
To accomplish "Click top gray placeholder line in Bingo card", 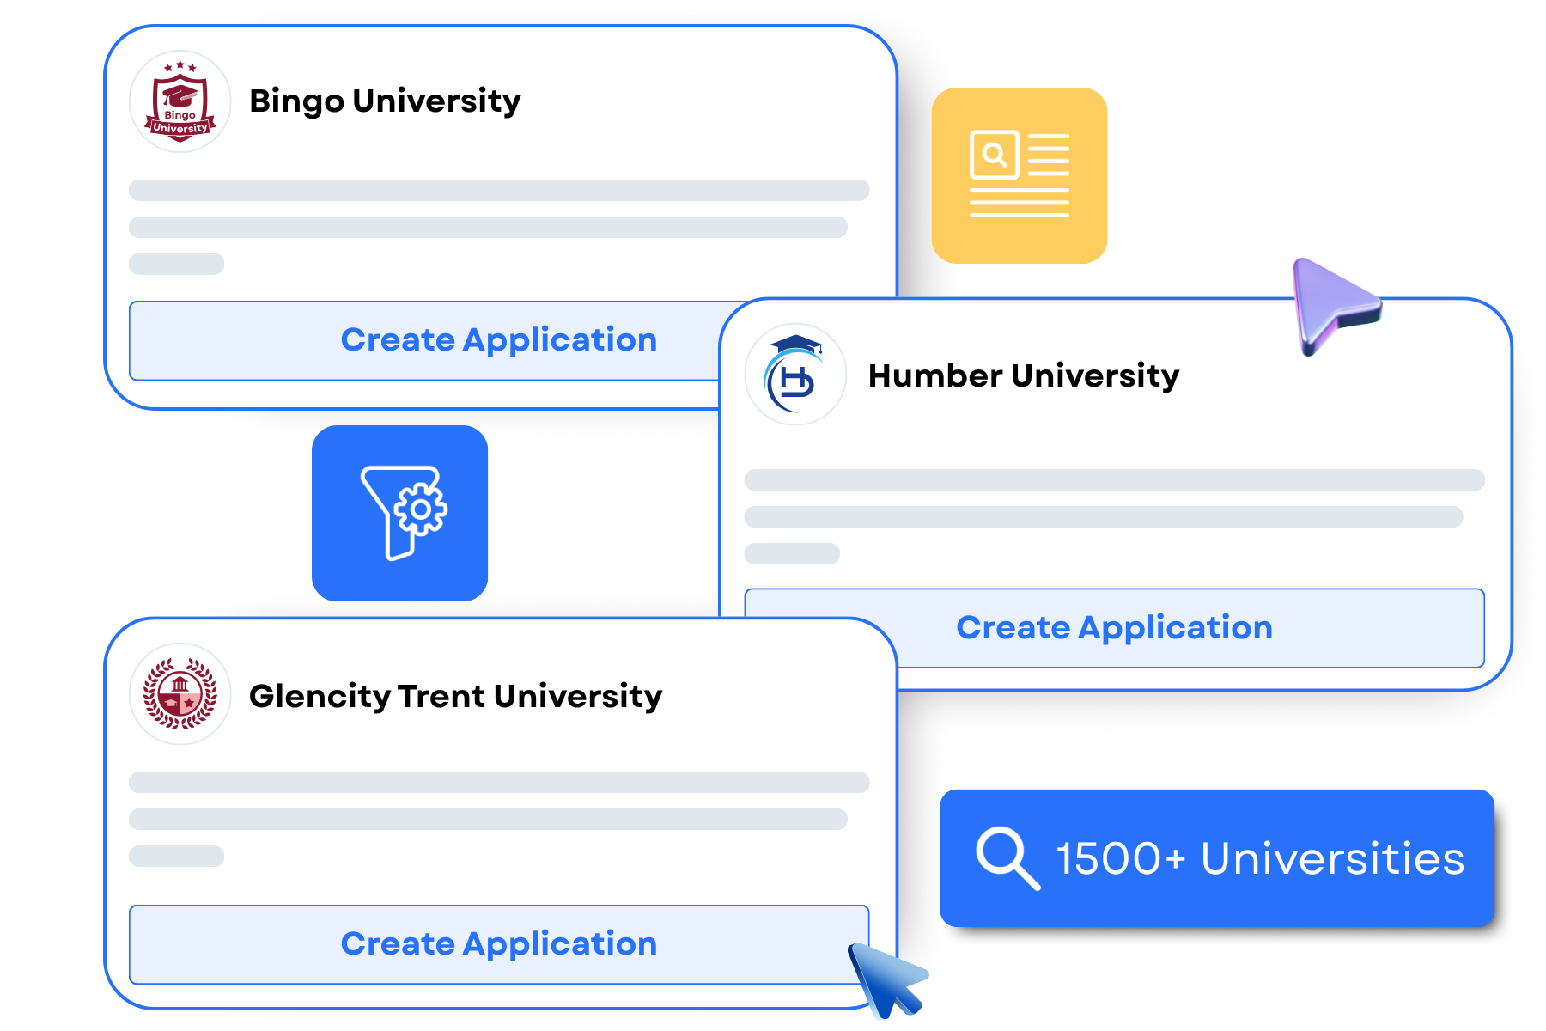I will coord(498,190).
